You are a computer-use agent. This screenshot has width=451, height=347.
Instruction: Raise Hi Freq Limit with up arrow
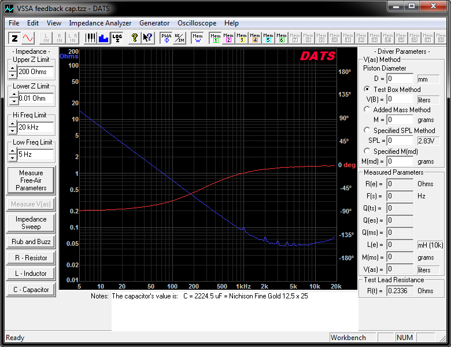click(12, 124)
